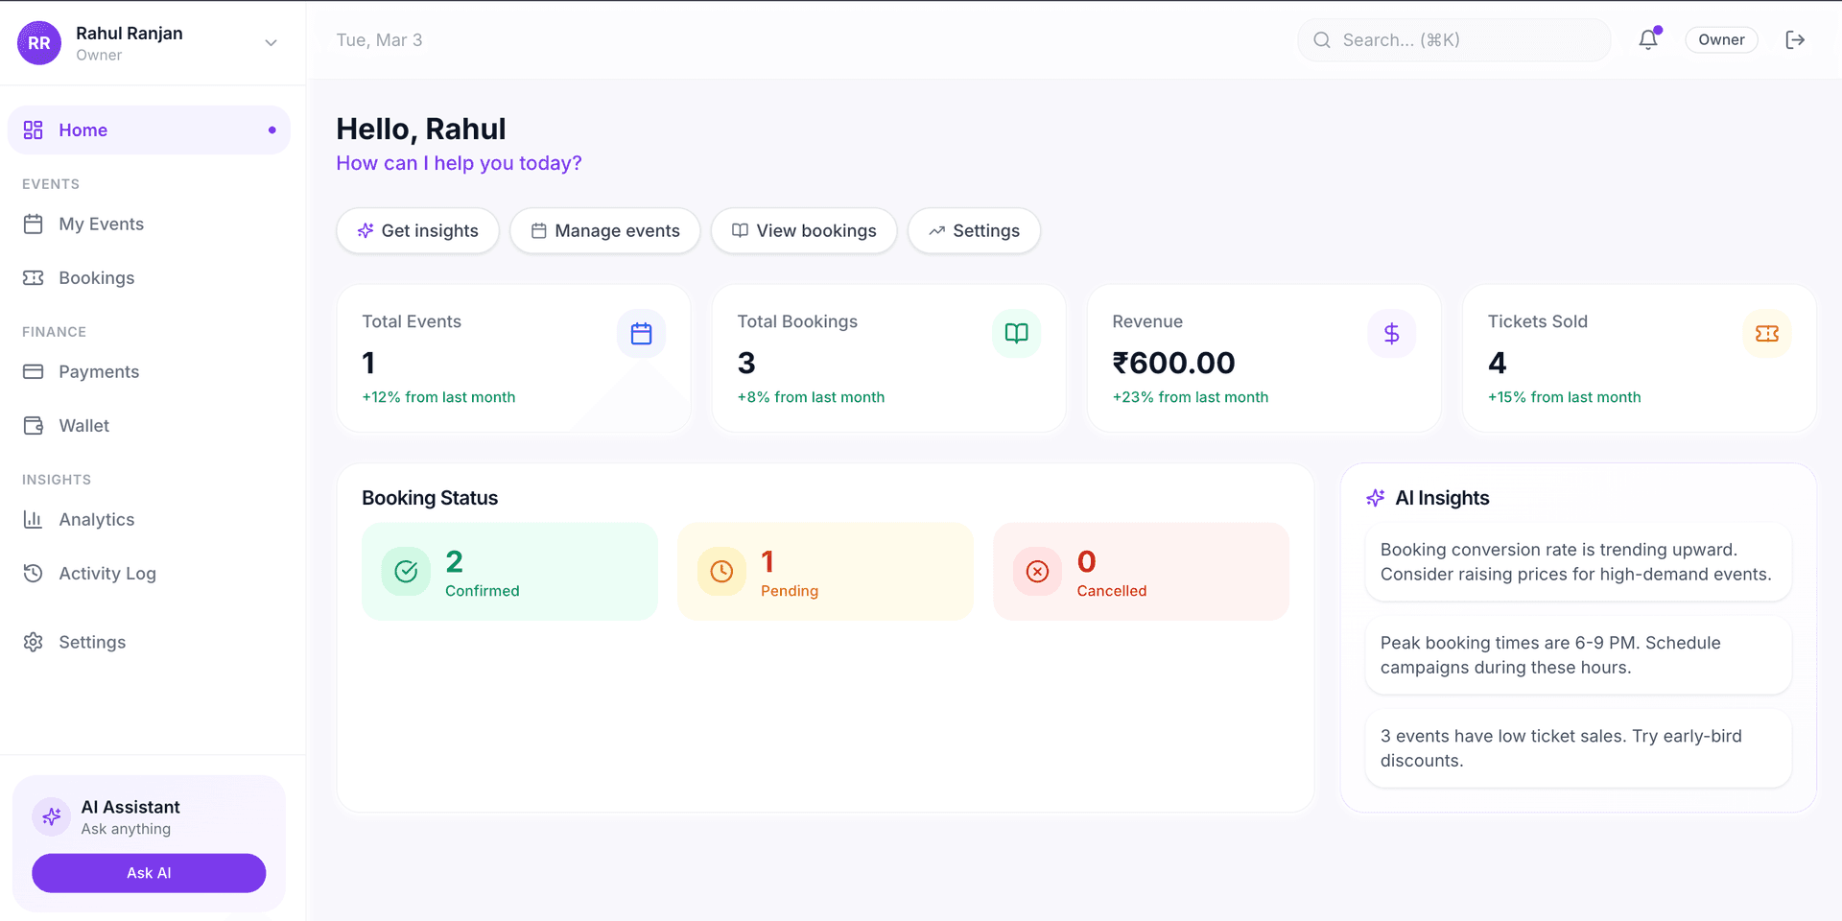Image resolution: width=1842 pixels, height=921 pixels.
Task: Click the dollar icon in Revenue card
Action: click(x=1391, y=334)
